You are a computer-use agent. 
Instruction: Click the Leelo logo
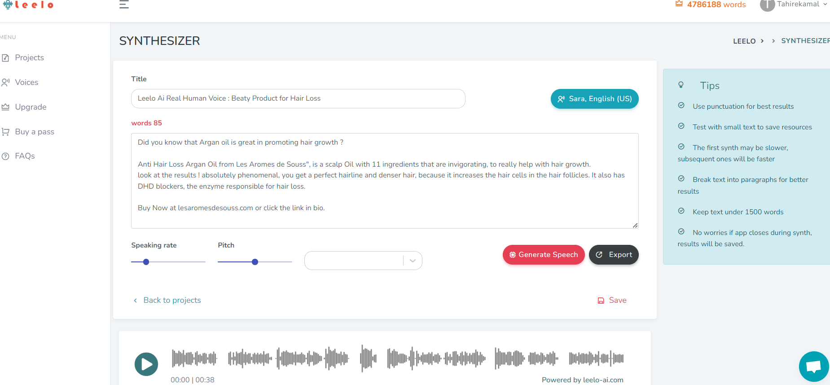[x=28, y=5]
